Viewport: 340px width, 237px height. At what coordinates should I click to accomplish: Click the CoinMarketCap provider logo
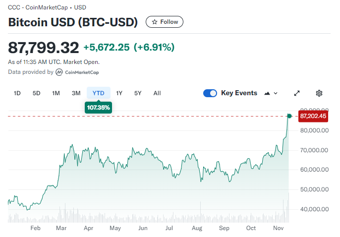pos(77,72)
